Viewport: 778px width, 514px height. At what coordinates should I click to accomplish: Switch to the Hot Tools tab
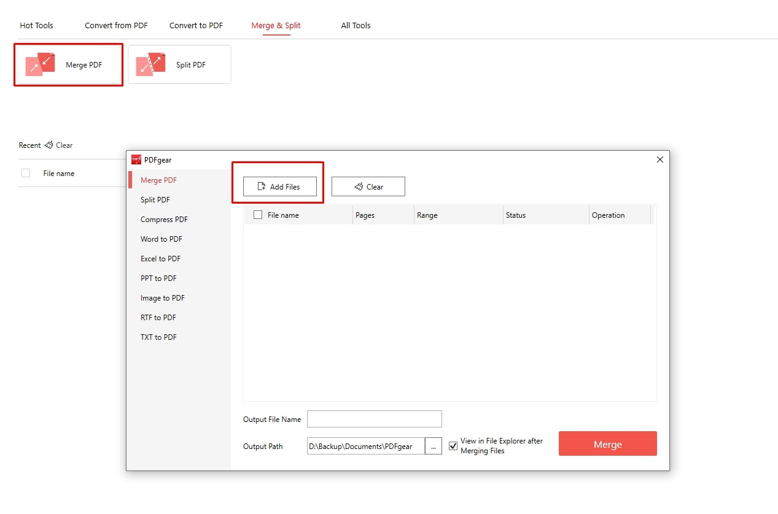36,25
